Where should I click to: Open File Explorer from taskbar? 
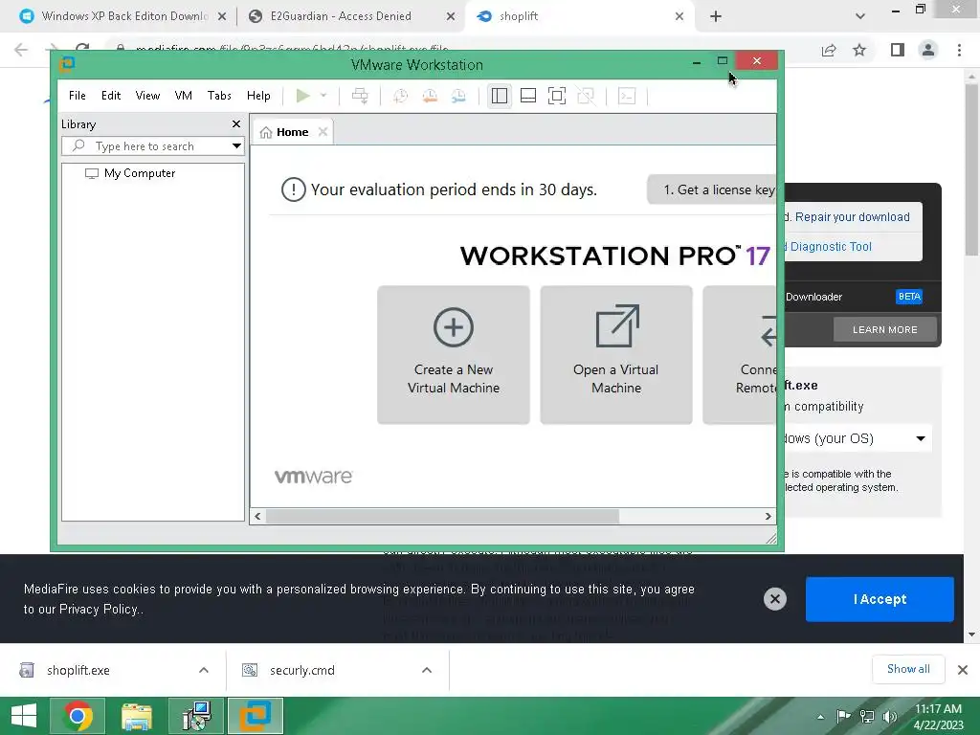tap(136, 716)
